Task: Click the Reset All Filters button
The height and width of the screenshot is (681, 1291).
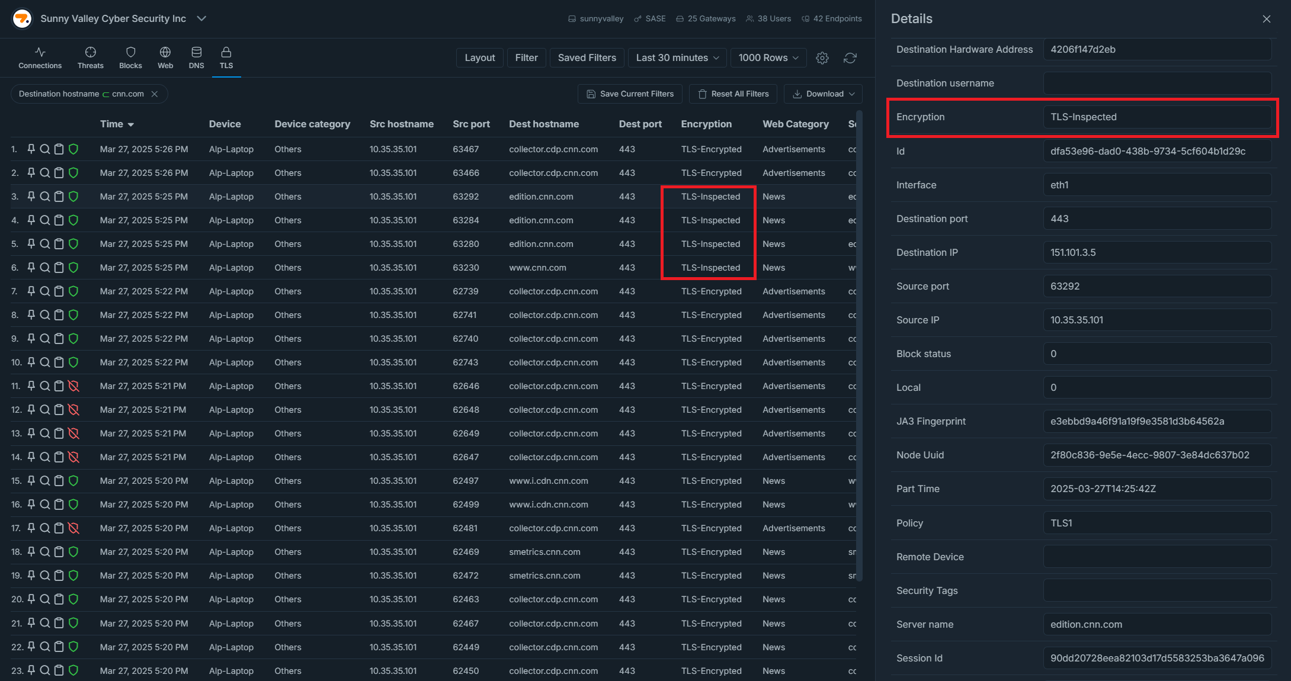Action: click(x=733, y=94)
